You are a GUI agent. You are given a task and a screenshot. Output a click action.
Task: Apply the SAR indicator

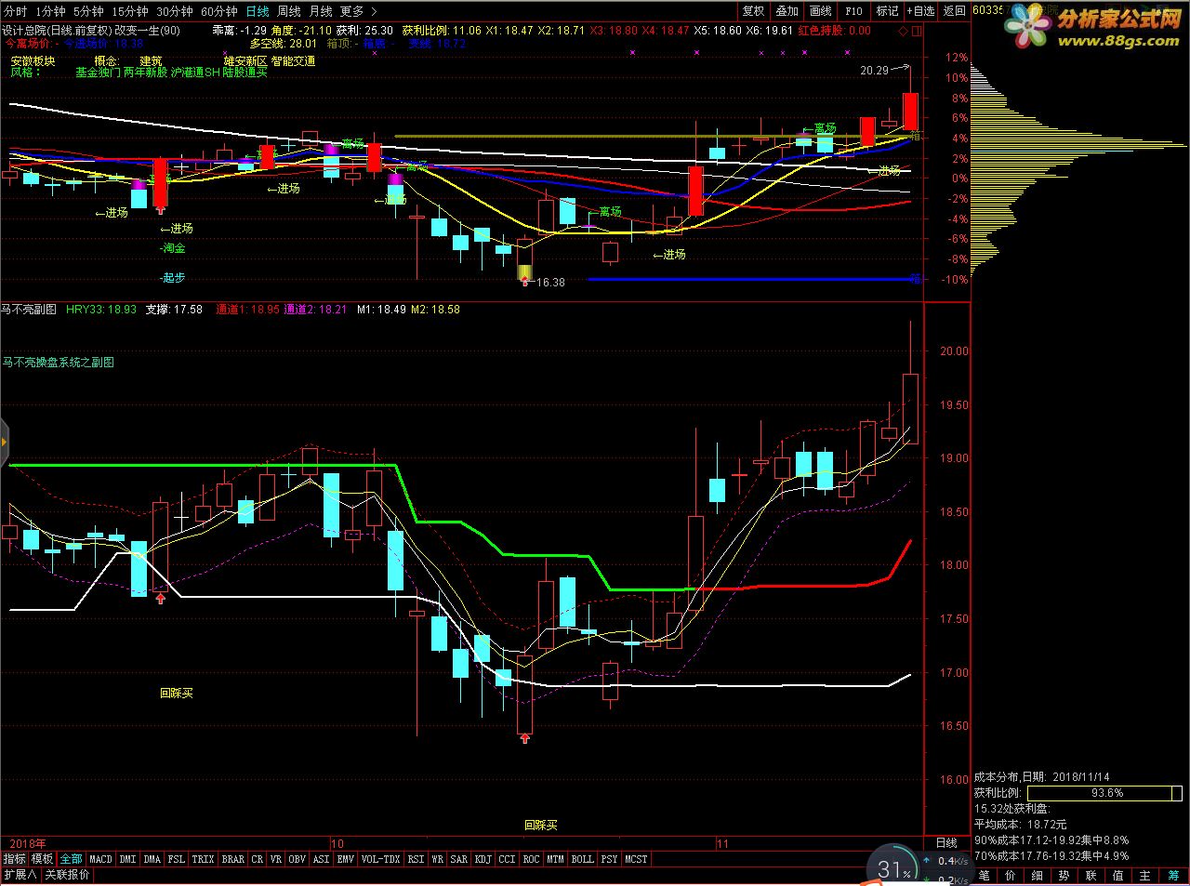tap(459, 859)
